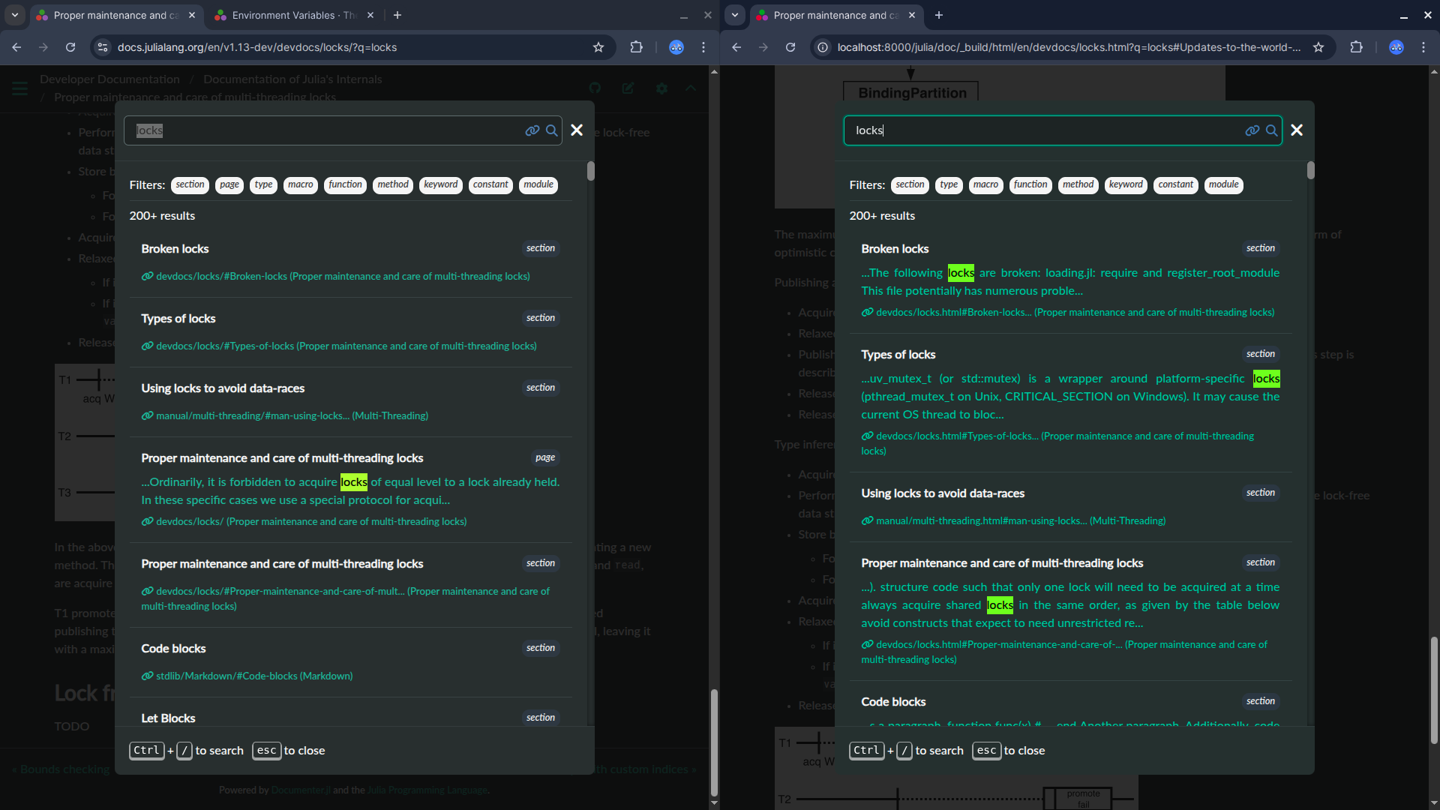The image size is (1440, 810).
Task: Toggle the 'page' filter in left modal
Action: [x=229, y=184]
